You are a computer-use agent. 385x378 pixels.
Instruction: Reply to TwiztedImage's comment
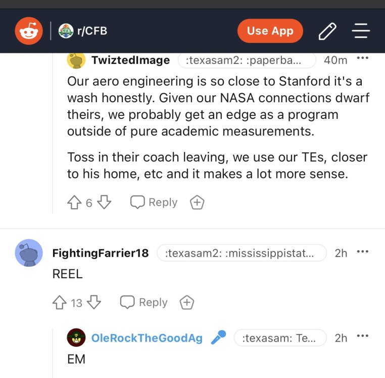coord(154,203)
